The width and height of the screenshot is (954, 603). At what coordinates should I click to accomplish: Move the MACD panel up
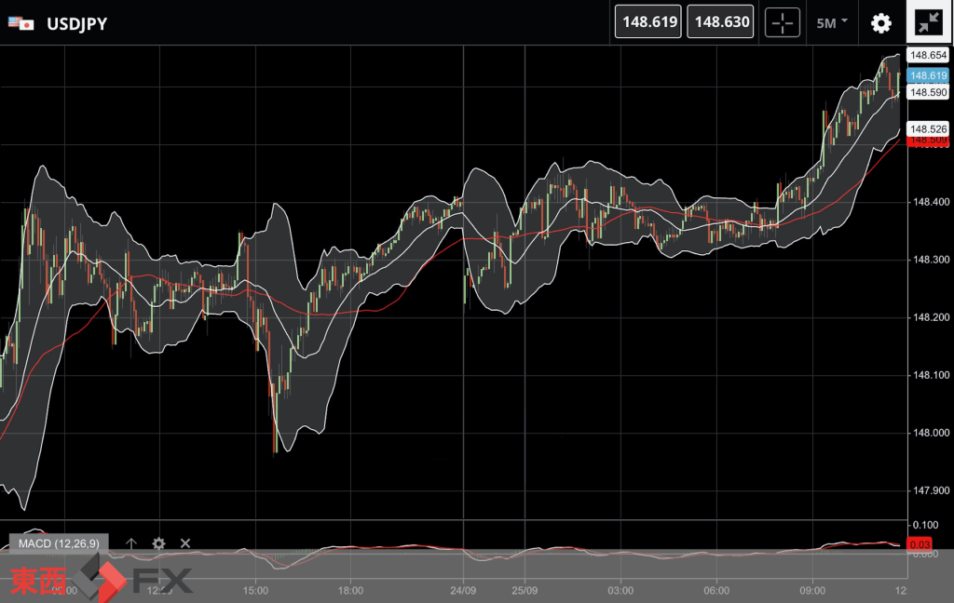(131, 543)
